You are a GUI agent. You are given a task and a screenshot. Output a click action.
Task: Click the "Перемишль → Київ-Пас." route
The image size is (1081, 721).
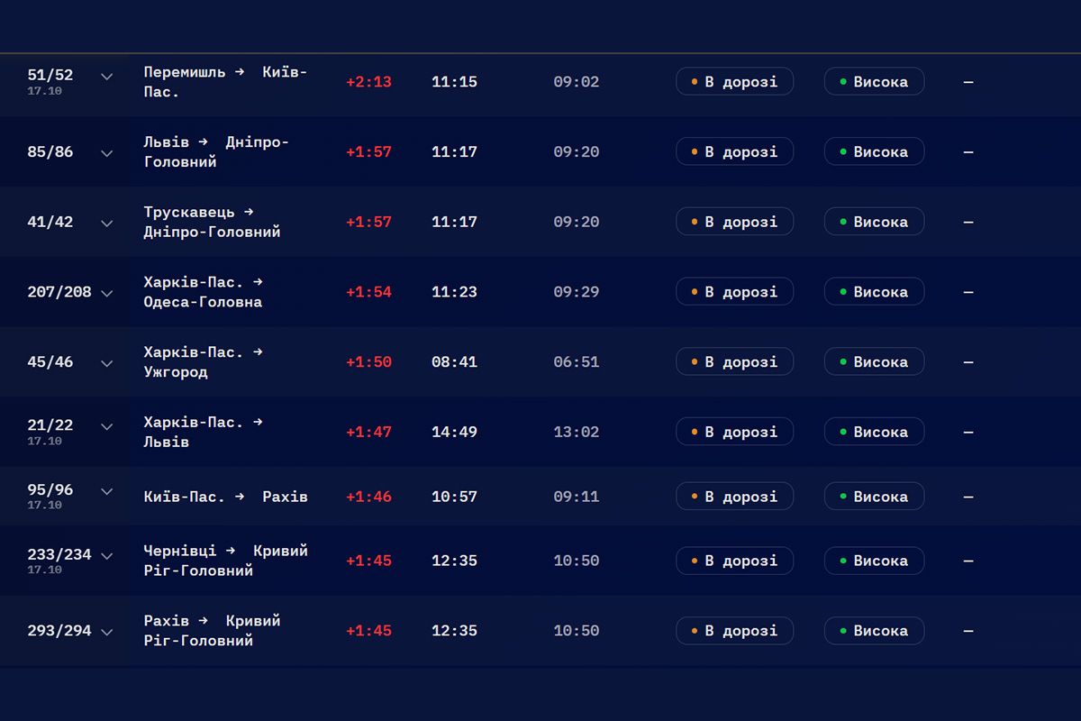coord(225,81)
